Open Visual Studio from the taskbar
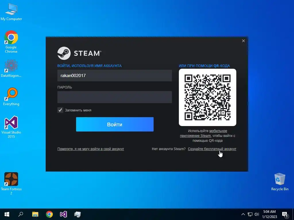Viewport: 294px width, 220px height. click(x=63, y=214)
